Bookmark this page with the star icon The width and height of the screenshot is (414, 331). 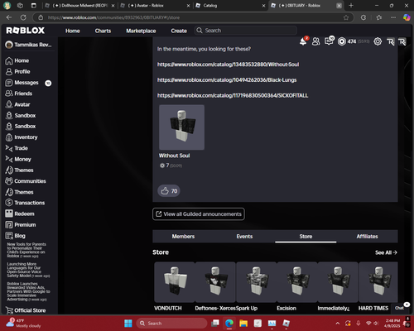[346, 17]
